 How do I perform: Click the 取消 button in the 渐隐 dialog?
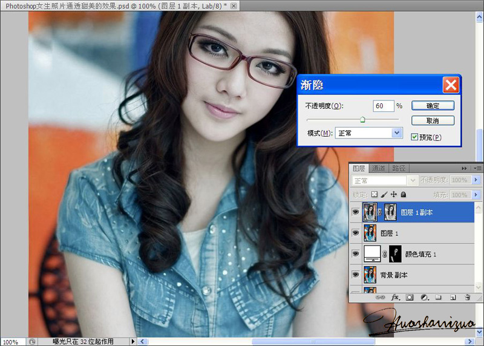(433, 120)
